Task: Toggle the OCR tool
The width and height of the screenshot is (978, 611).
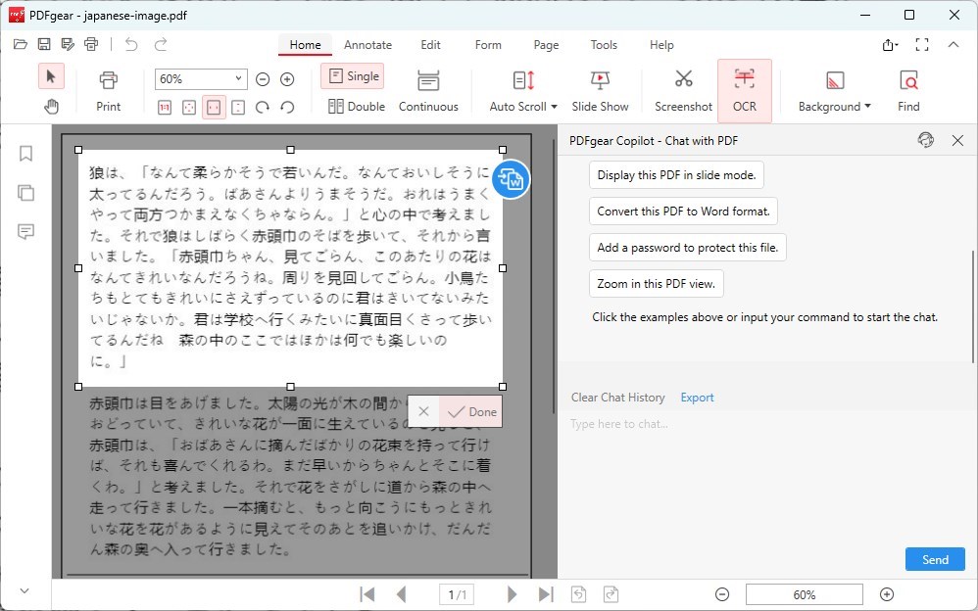Action: tap(744, 91)
